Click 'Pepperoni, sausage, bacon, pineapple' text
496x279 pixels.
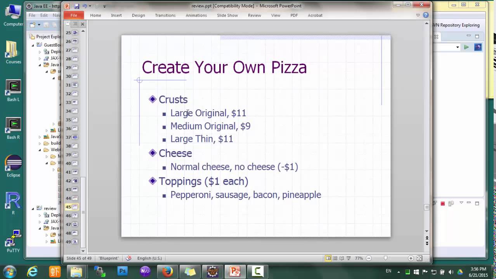click(246, 195)
